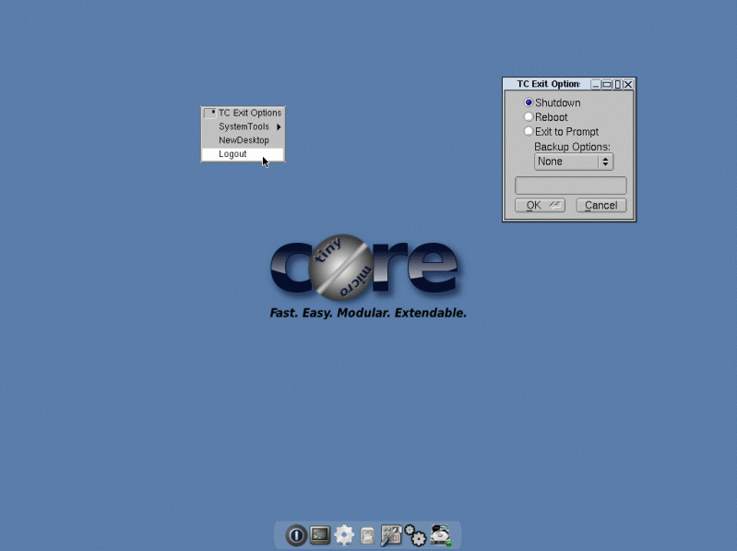This screenshot has height=551, width=737.
Task: Click the Tiny Core logo on desktop
Action: pos(364,268)
